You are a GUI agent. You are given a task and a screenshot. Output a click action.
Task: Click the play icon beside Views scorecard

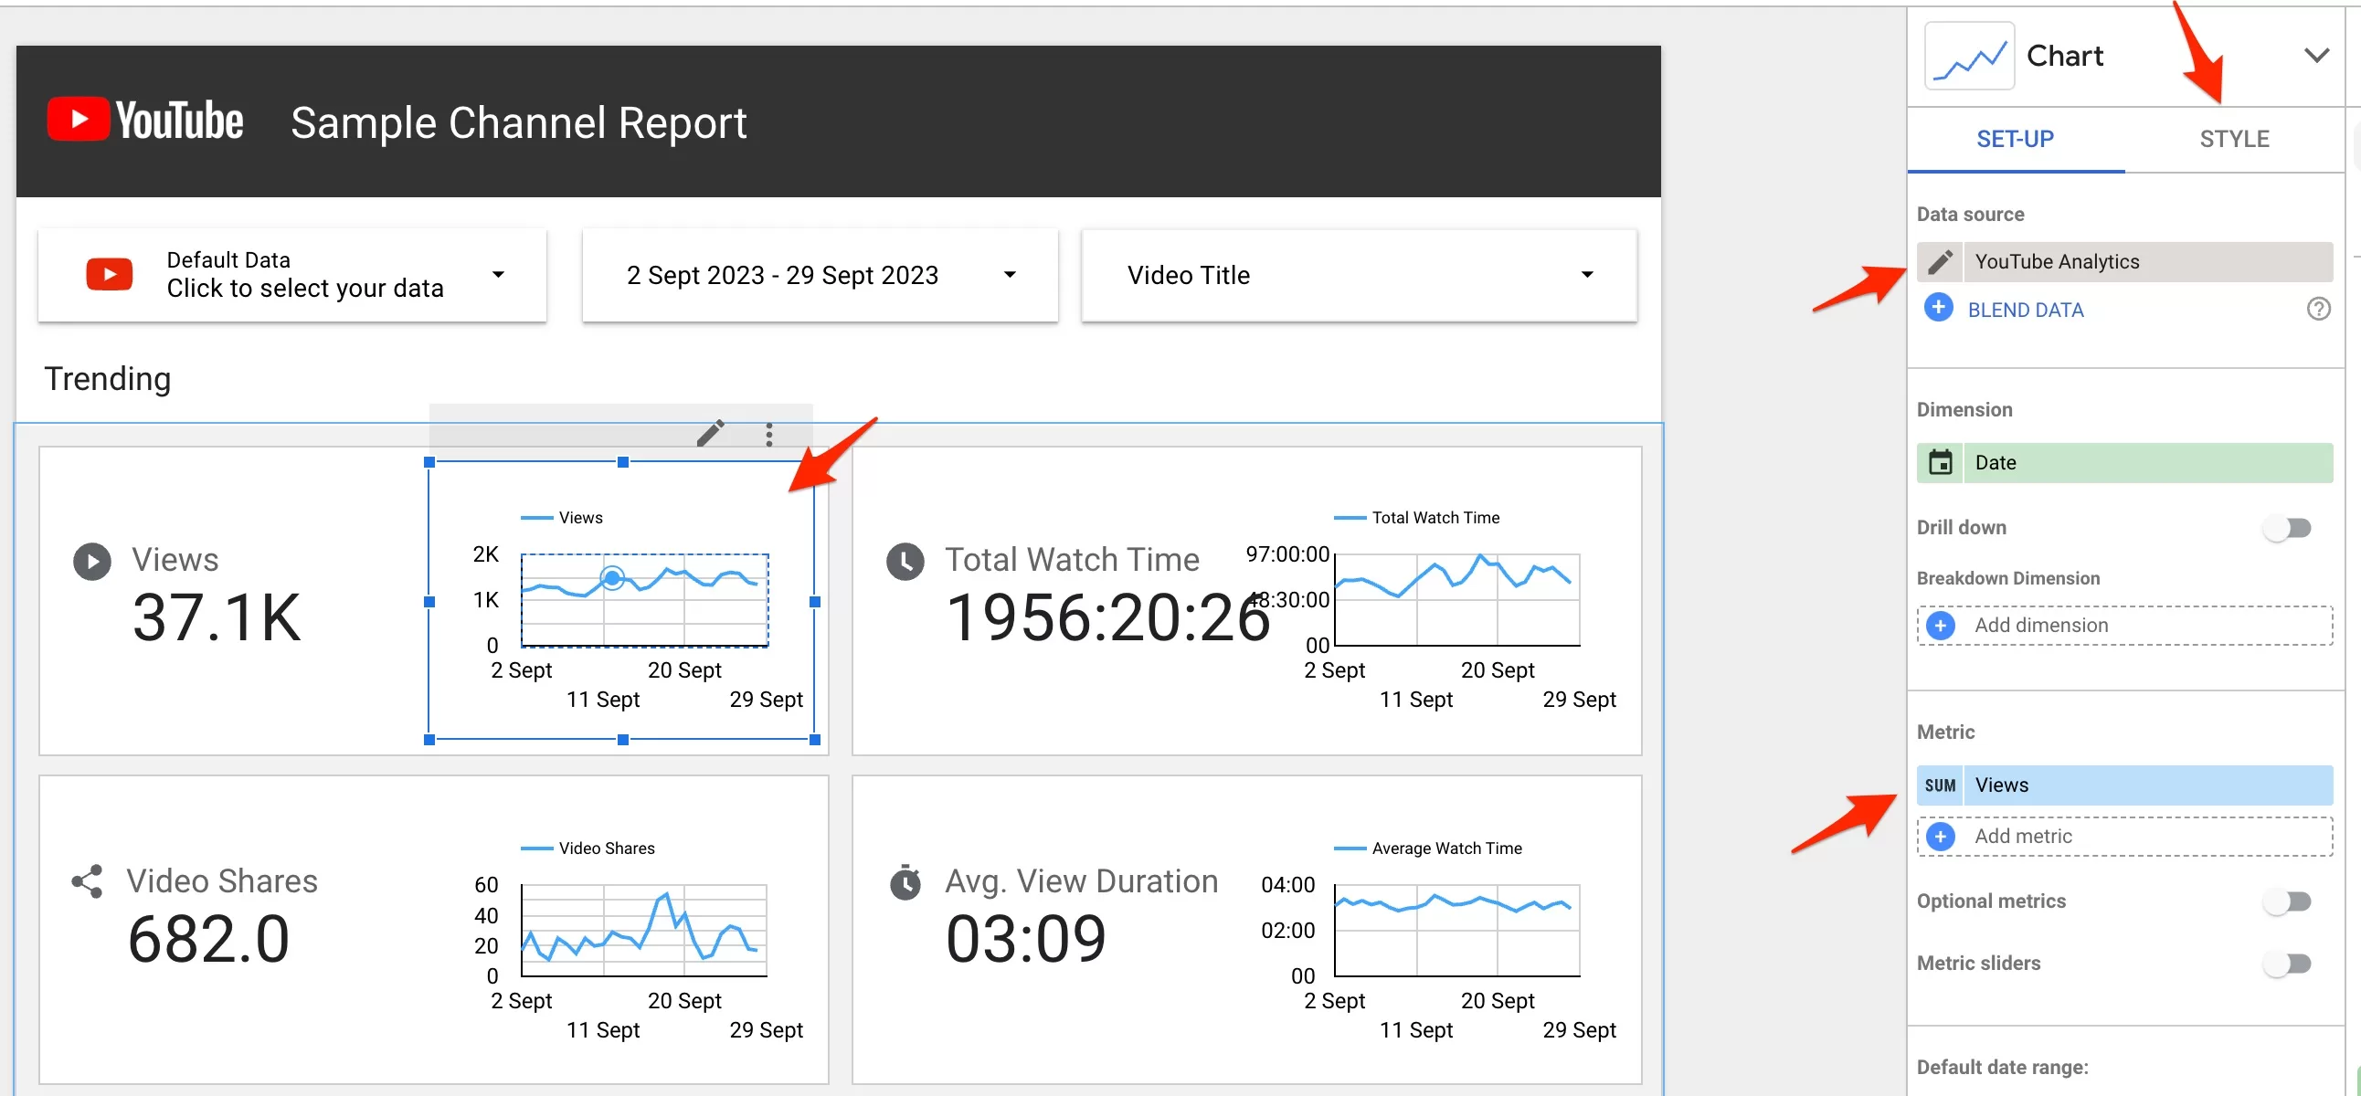pos(91,562)
